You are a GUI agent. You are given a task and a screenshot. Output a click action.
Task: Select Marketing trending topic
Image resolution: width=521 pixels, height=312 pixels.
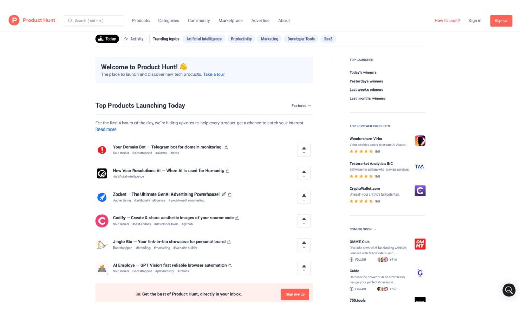pos(269,39)
